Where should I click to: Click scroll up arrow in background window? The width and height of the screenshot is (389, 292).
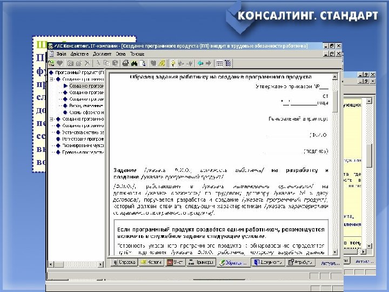click(x=369, y=101)
